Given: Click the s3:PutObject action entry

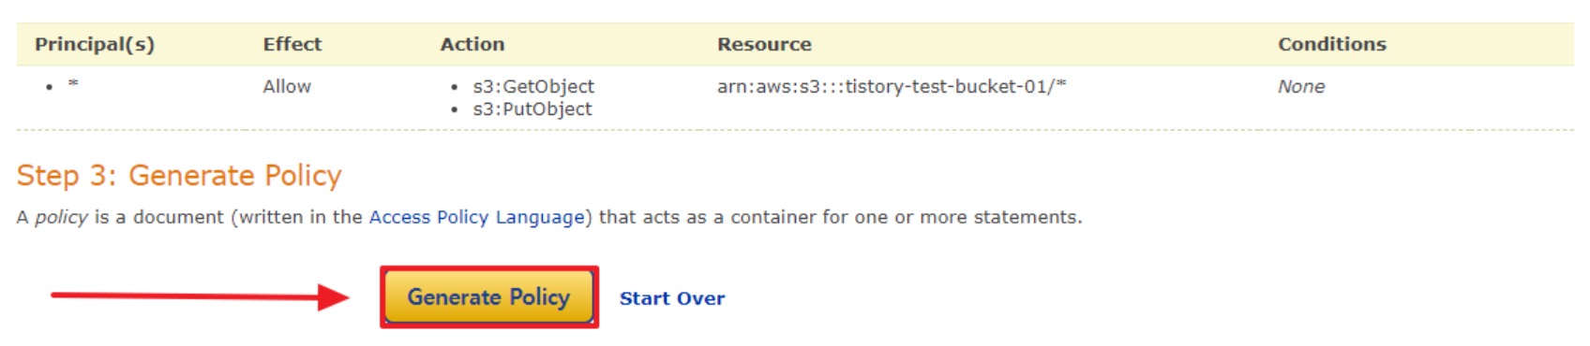Looking at the screenshot, I should pyautogui.click(x=532, y=109).
